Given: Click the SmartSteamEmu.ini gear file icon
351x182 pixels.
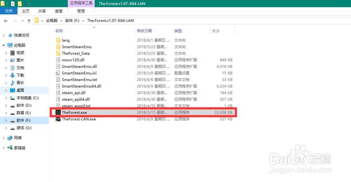Looking at the screenshot, I should pos(58,73).
